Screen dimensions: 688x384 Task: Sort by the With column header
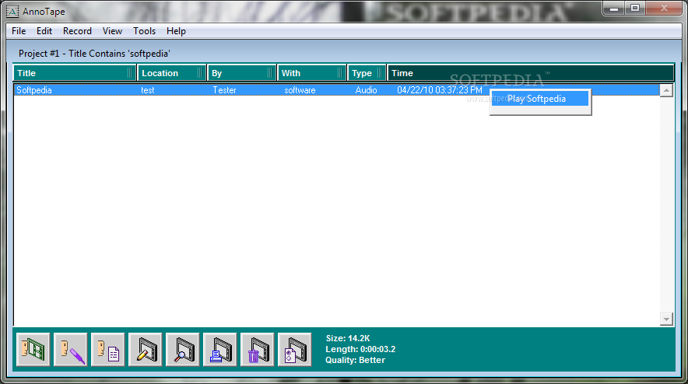point(312,73)
